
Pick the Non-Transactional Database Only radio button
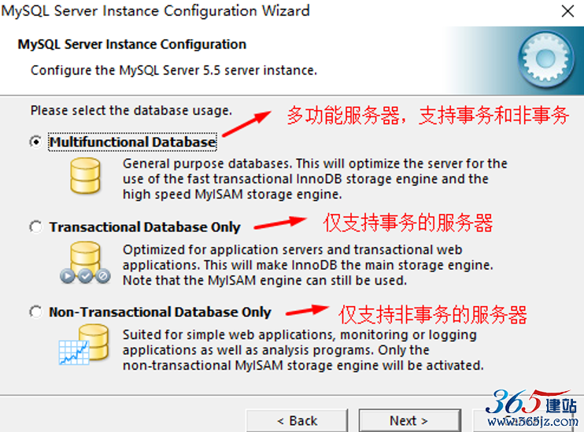(35, 312)
